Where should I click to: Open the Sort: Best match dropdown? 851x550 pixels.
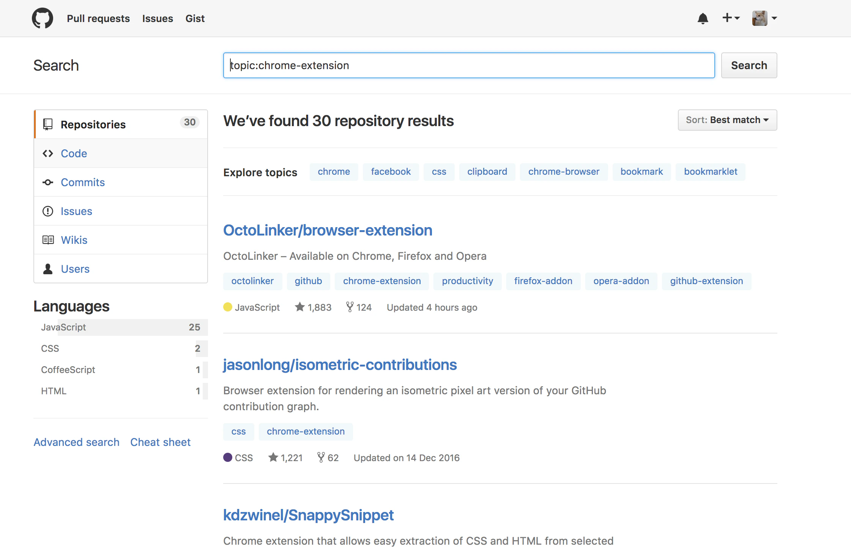pos(727,120)
